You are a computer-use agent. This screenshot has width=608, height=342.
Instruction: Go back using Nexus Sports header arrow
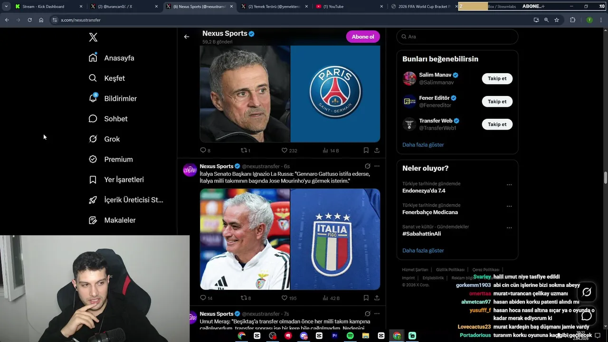pyautogui.click(x=187, y=37)
